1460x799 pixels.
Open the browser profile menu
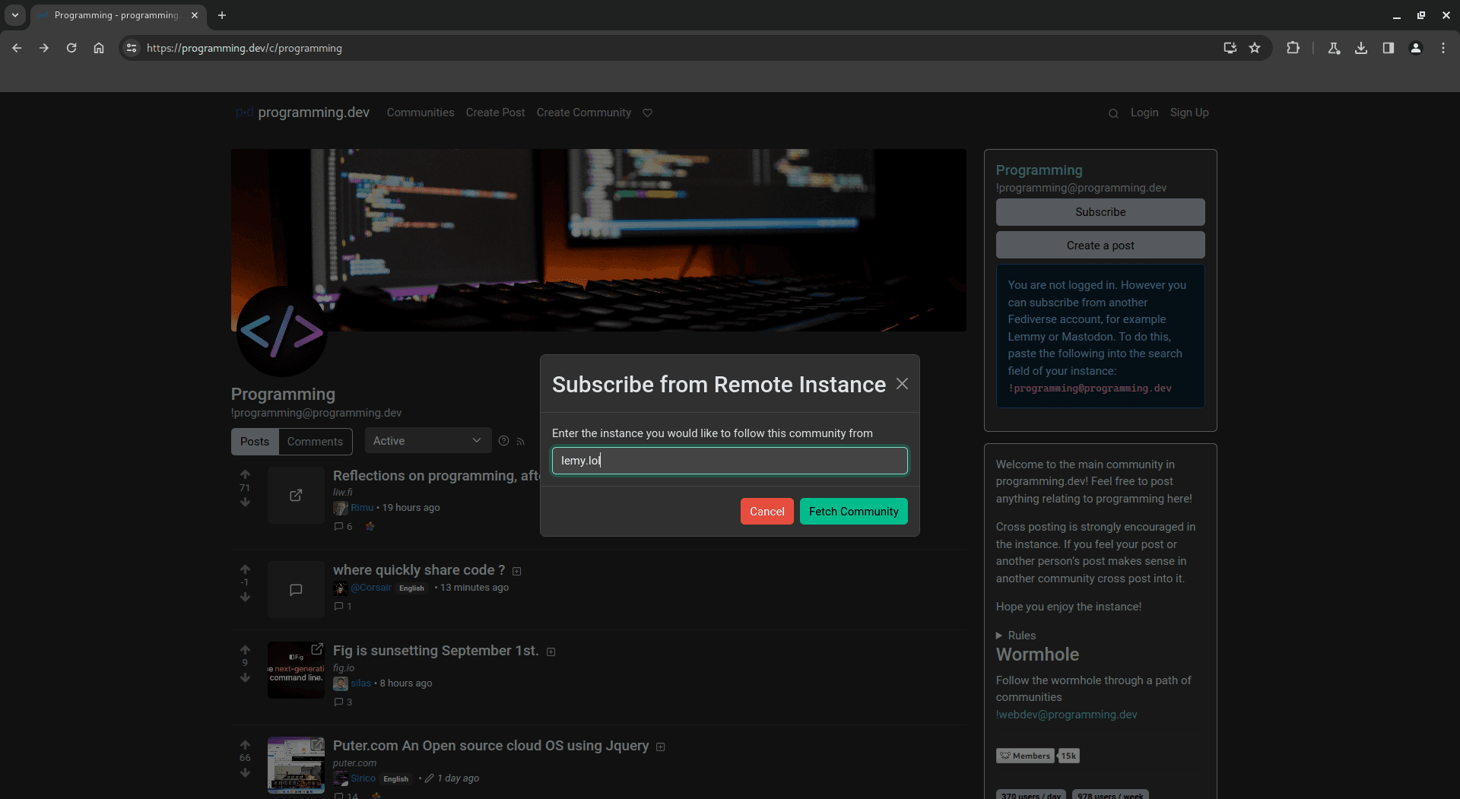click(1416, 48)
